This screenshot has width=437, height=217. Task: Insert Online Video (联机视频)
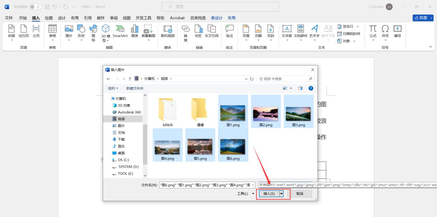coord(168,31)
